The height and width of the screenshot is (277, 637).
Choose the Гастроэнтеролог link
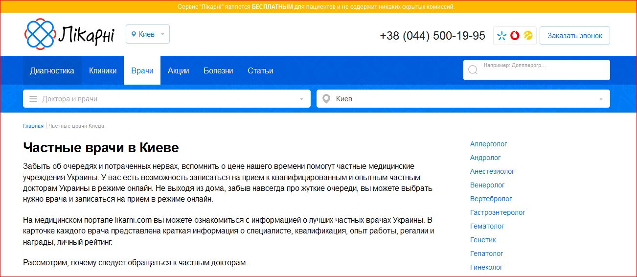click(x=497, y=212)
